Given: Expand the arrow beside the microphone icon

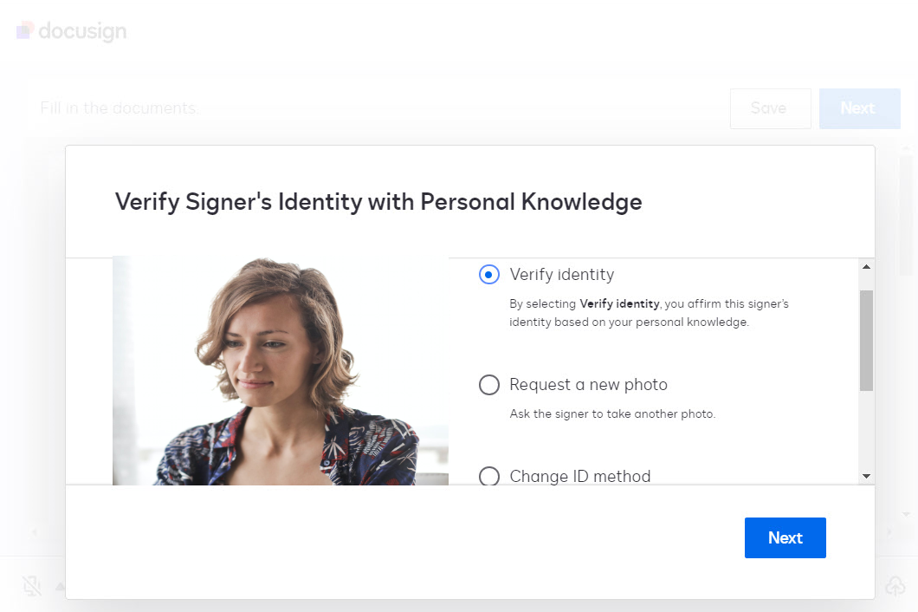Looking at the screenshot, I should [x=60, y=587].
